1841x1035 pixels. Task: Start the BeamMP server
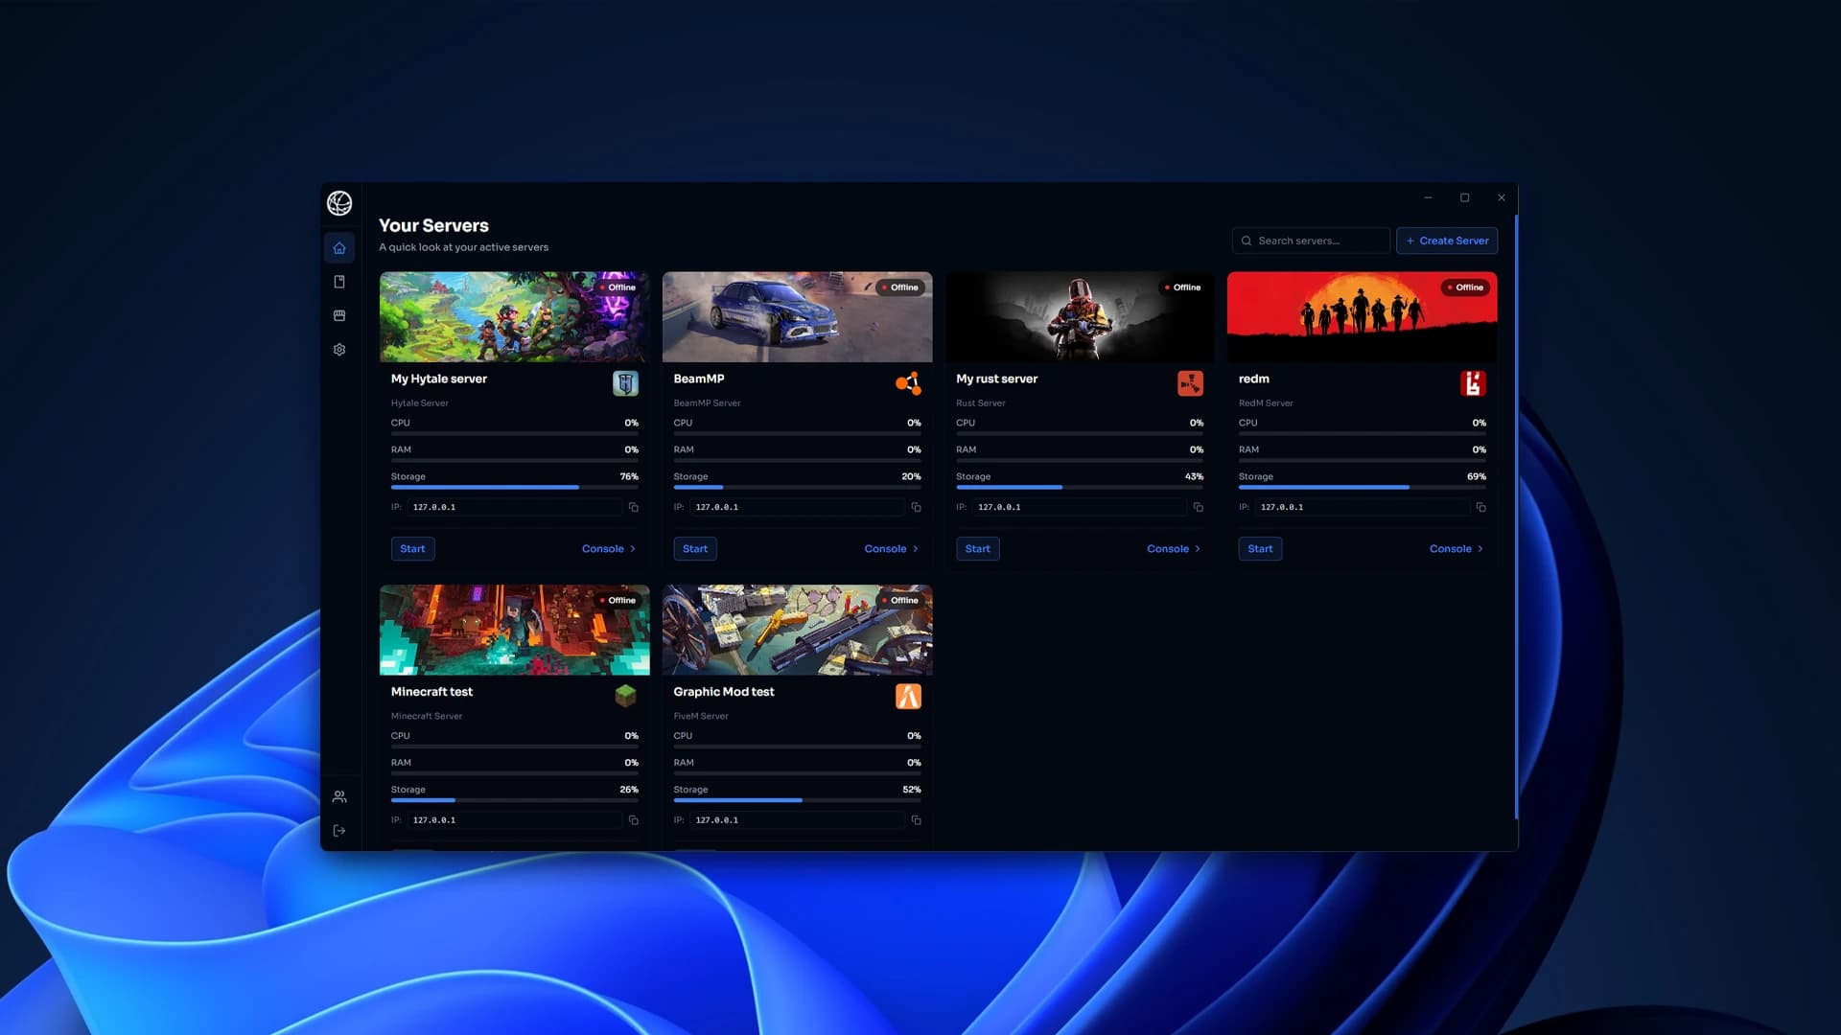click(695, 549)
